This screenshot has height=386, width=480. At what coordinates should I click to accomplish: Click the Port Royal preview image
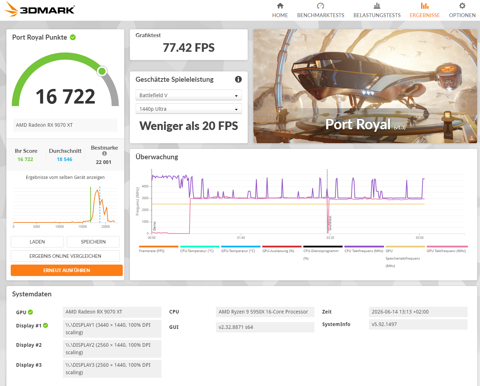[x=365, y=86]
